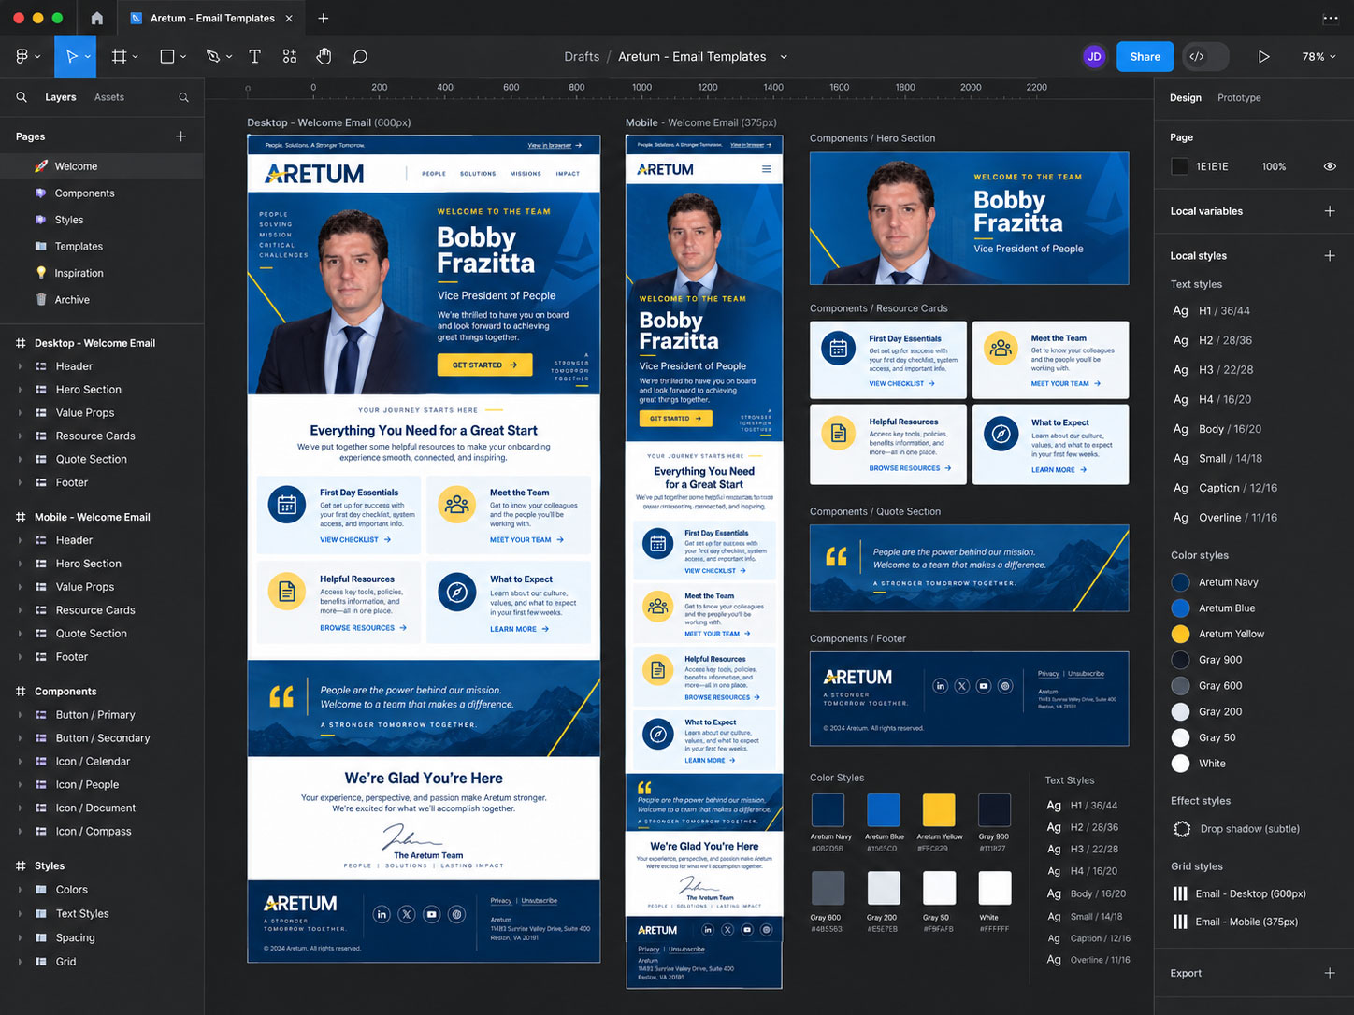The height and width of the screenshot is (1015, 1354).
Task: Click the Home icon in tab bar
Action: [97, 18]
